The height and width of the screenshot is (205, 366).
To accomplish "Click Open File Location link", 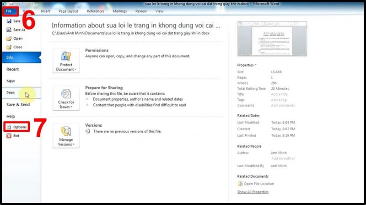I will [x=259, y=184].
